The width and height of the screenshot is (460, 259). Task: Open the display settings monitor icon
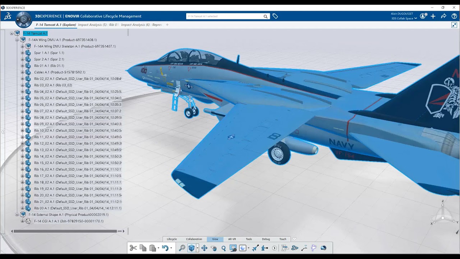tap(233, 248)
